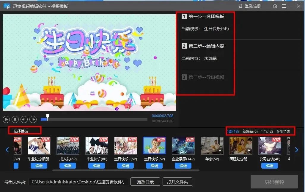Open the 新篇章(6) category tab
305x192 pixels.
point(251,131)
